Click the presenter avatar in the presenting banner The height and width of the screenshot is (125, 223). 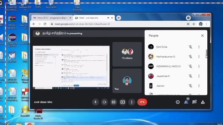38,33
